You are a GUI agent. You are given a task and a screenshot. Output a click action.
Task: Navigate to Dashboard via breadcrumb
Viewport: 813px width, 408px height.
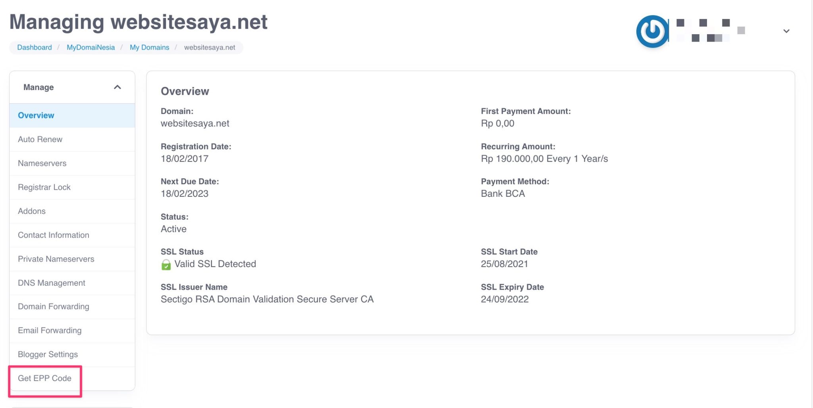tap(34, 47)
